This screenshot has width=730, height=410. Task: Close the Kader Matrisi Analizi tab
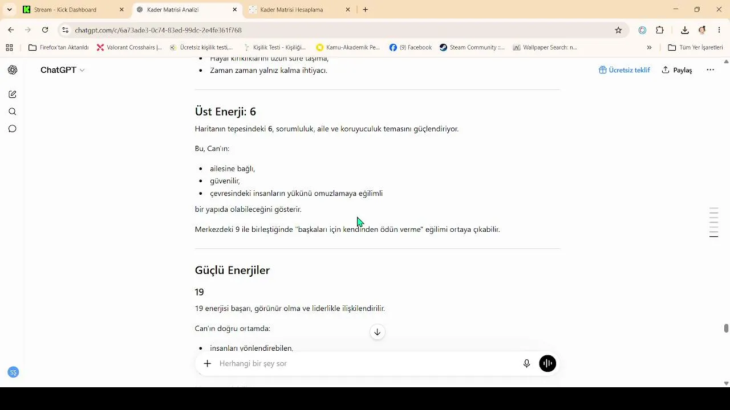coord(235,10)
